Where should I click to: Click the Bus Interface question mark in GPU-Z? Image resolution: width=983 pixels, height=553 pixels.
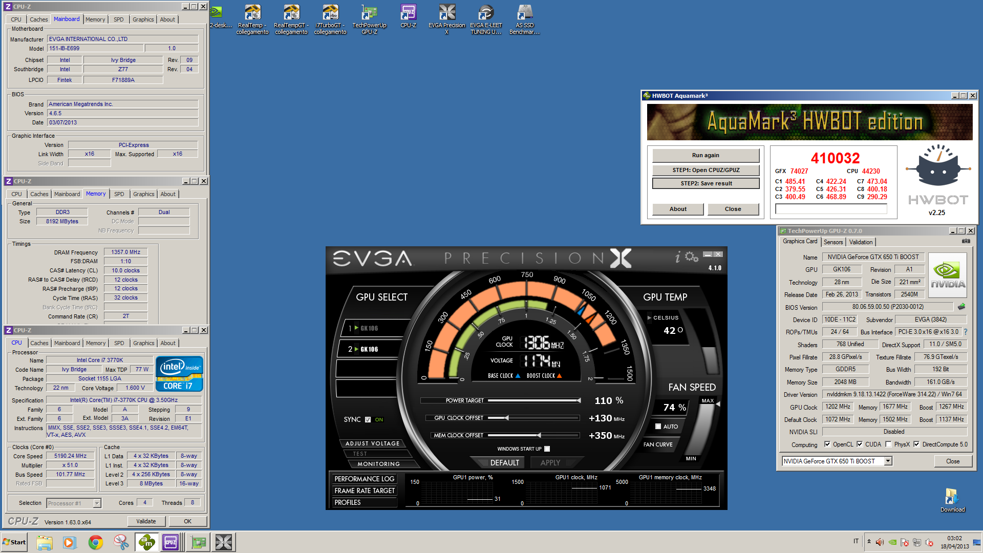pos(966,332)
